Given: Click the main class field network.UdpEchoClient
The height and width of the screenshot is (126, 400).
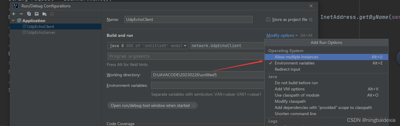Looking at the screenshot, I should tap(228, 46).
